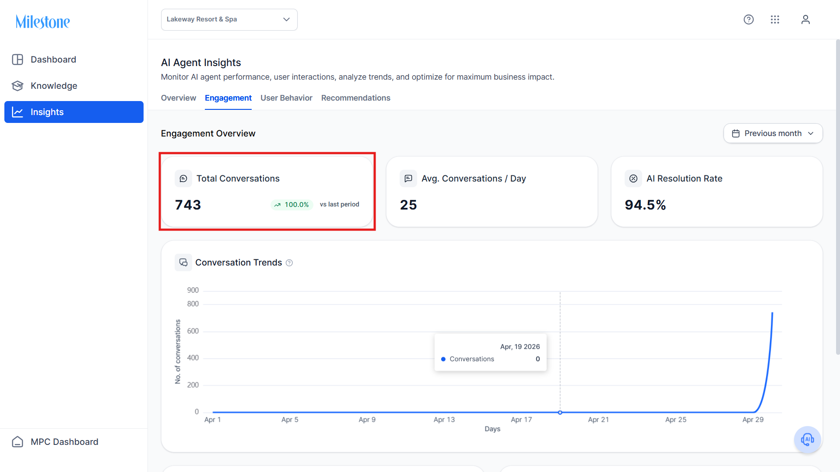
Task: Switch to the Overview tab
Action: point(179,98)
